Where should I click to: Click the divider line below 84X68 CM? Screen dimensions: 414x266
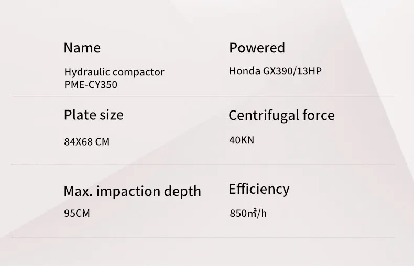coord(203,164)
